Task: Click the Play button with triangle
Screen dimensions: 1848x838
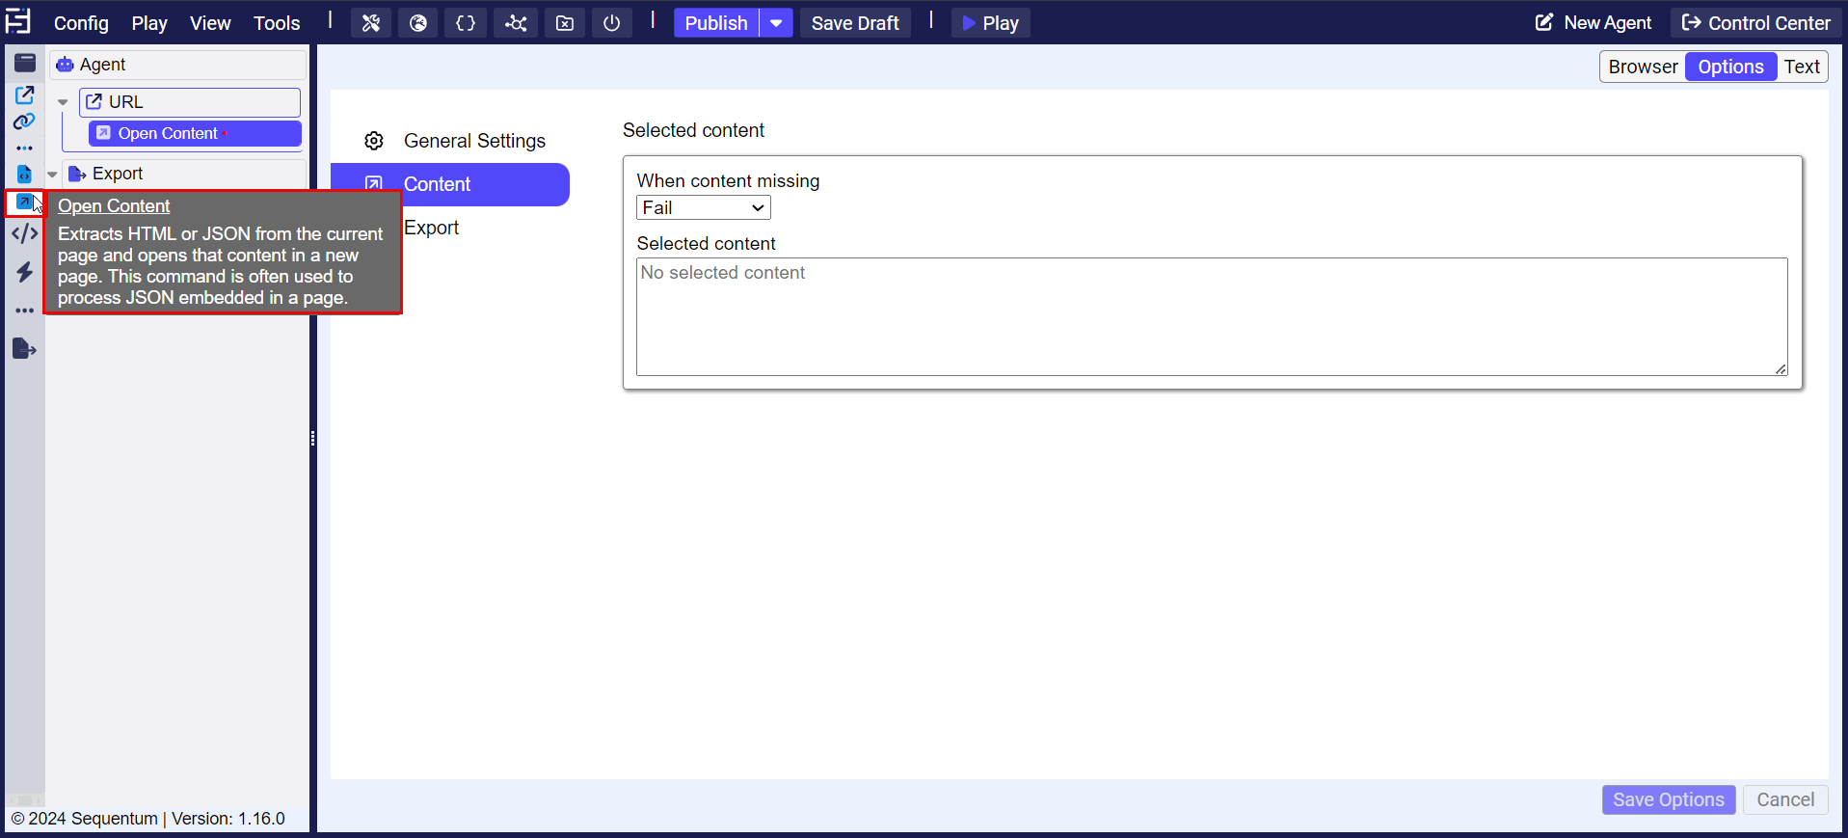Action: pyautogui.click(x=991, y=23)
